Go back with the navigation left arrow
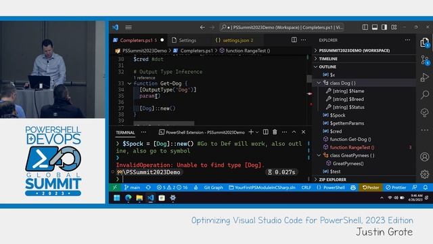Viewport: 433px width, 244px height. (202, 27)
